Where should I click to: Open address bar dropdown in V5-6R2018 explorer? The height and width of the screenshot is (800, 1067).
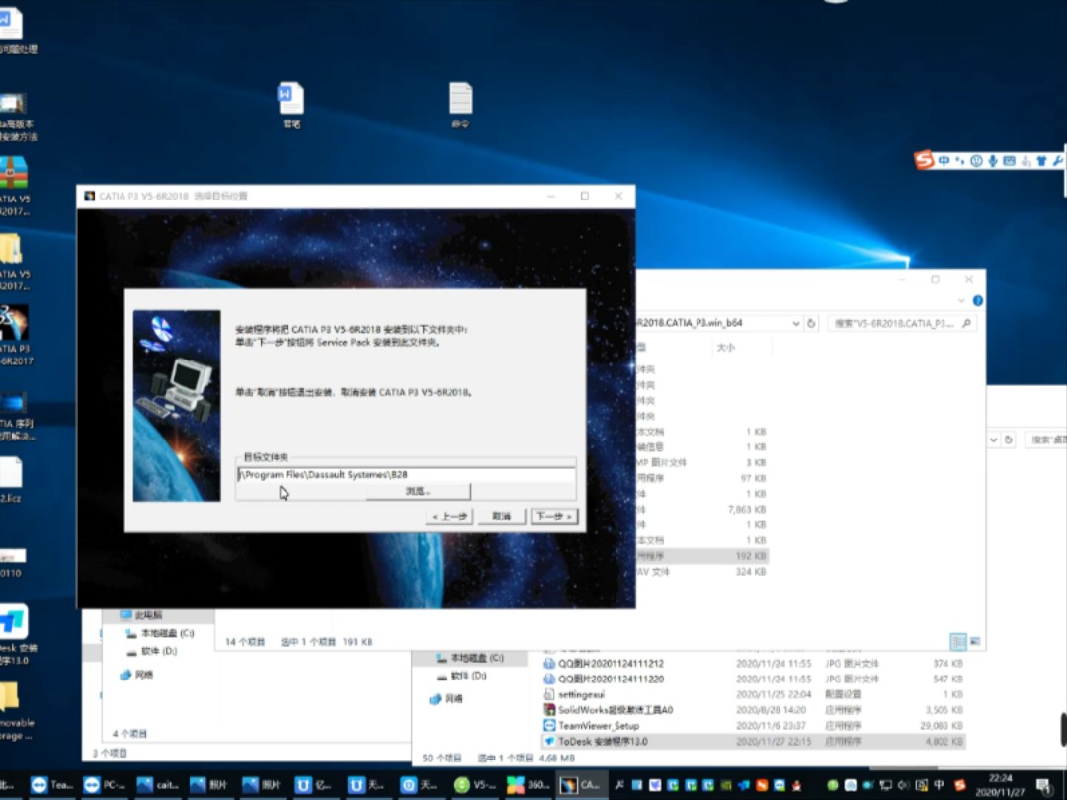click(x=795, y=324)
